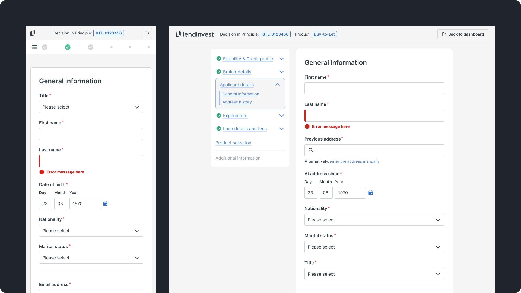Image resolution: width=521 pixels, height=293 pixels.
Task: Expand Expenditure section chevron
Action: (x=282, y=116)
